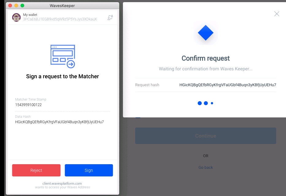This screenshot has width=286, height=196.
Task: Click the Go back link
Action: (x=206, y=168)
